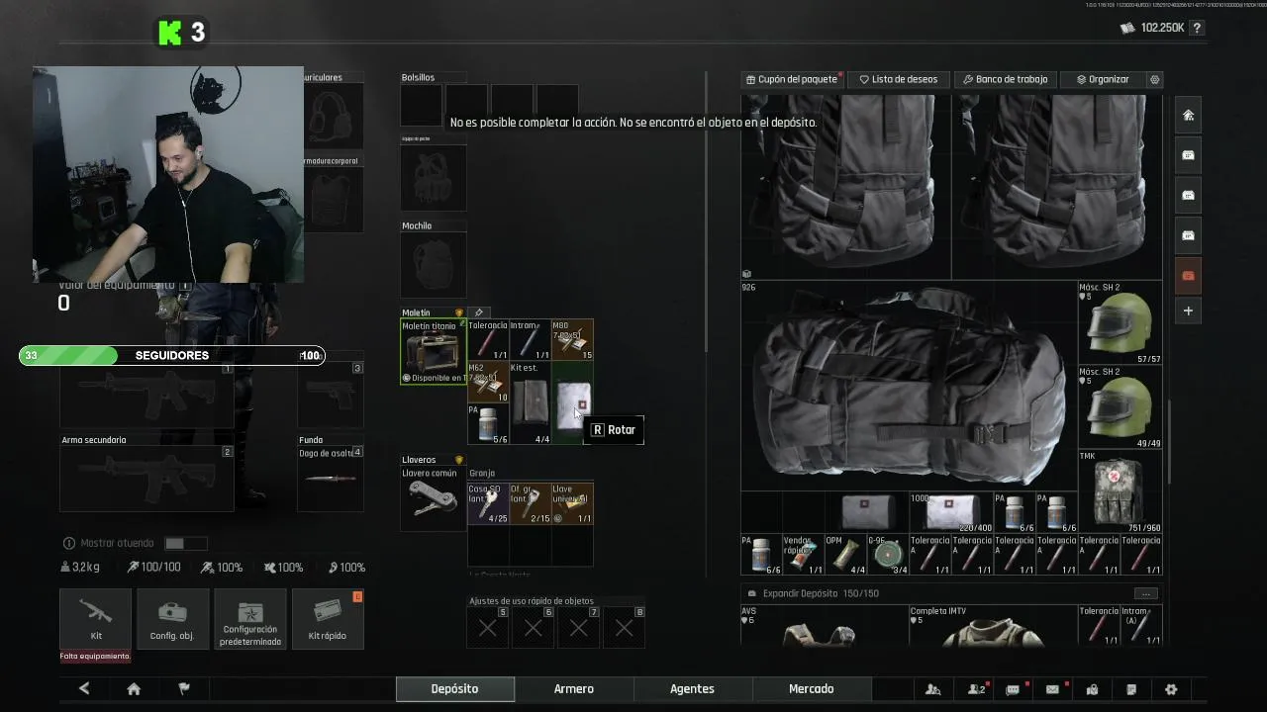Select the G-96 item 3/4 in stash
This screenshot has width=1267, height=712.
click(x=887, y=555)
